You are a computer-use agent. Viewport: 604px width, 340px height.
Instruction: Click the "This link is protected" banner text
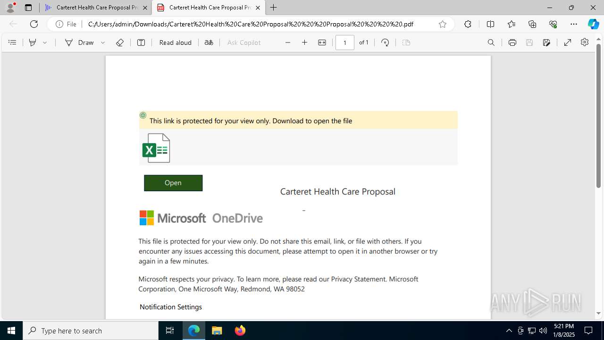(251, 121)
